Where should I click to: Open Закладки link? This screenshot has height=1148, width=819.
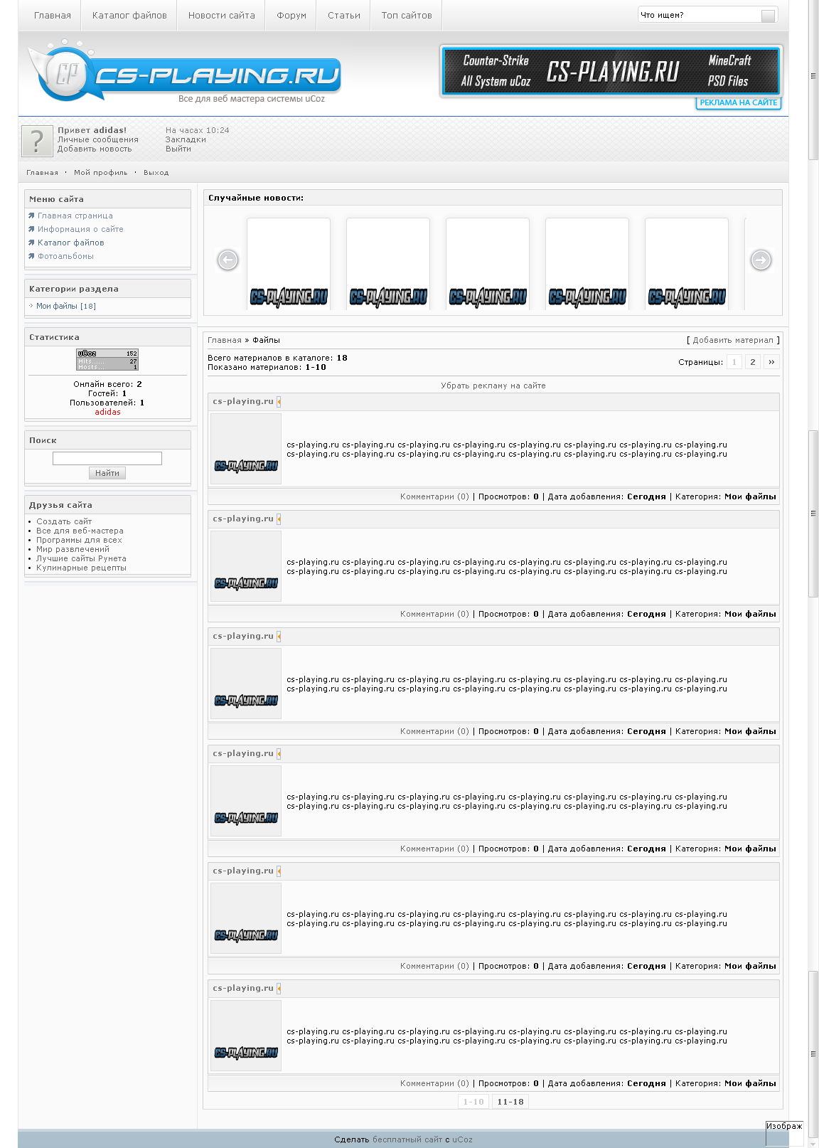click(186, 139)
